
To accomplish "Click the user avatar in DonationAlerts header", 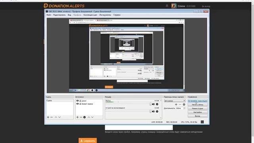I will (174, 6).
